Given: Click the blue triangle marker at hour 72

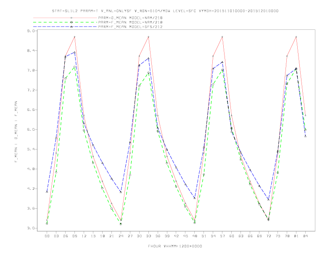Looking at the screenshot, I should point(268,200).
